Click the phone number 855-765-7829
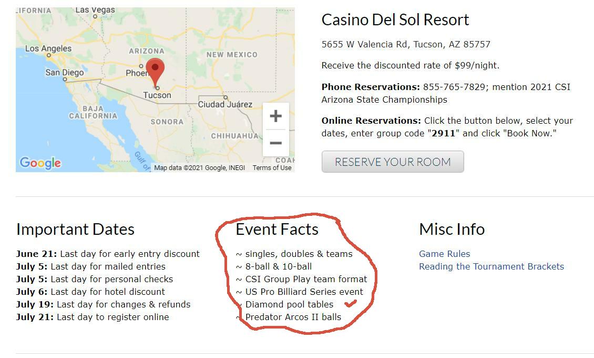 (x=454, y=87)
